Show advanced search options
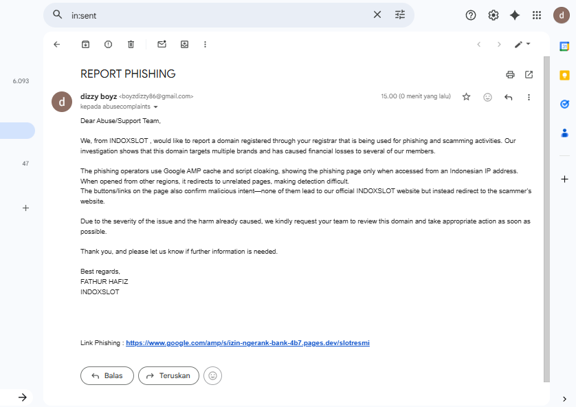 coord(399,14)
